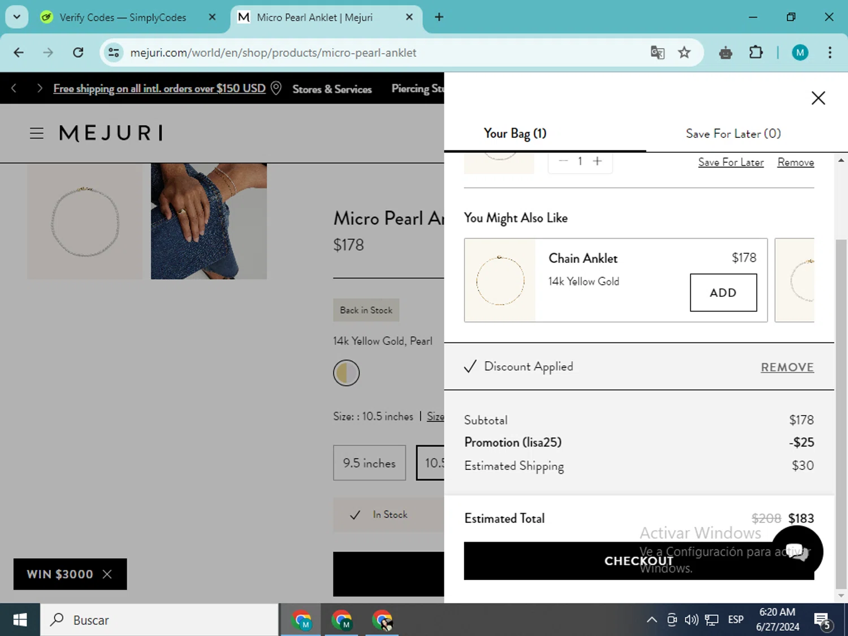
Task: Close the Verify Codes browser tab
Action: 212,17
